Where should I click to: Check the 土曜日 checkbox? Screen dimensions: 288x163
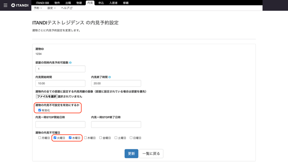click(x=116, y=138)
